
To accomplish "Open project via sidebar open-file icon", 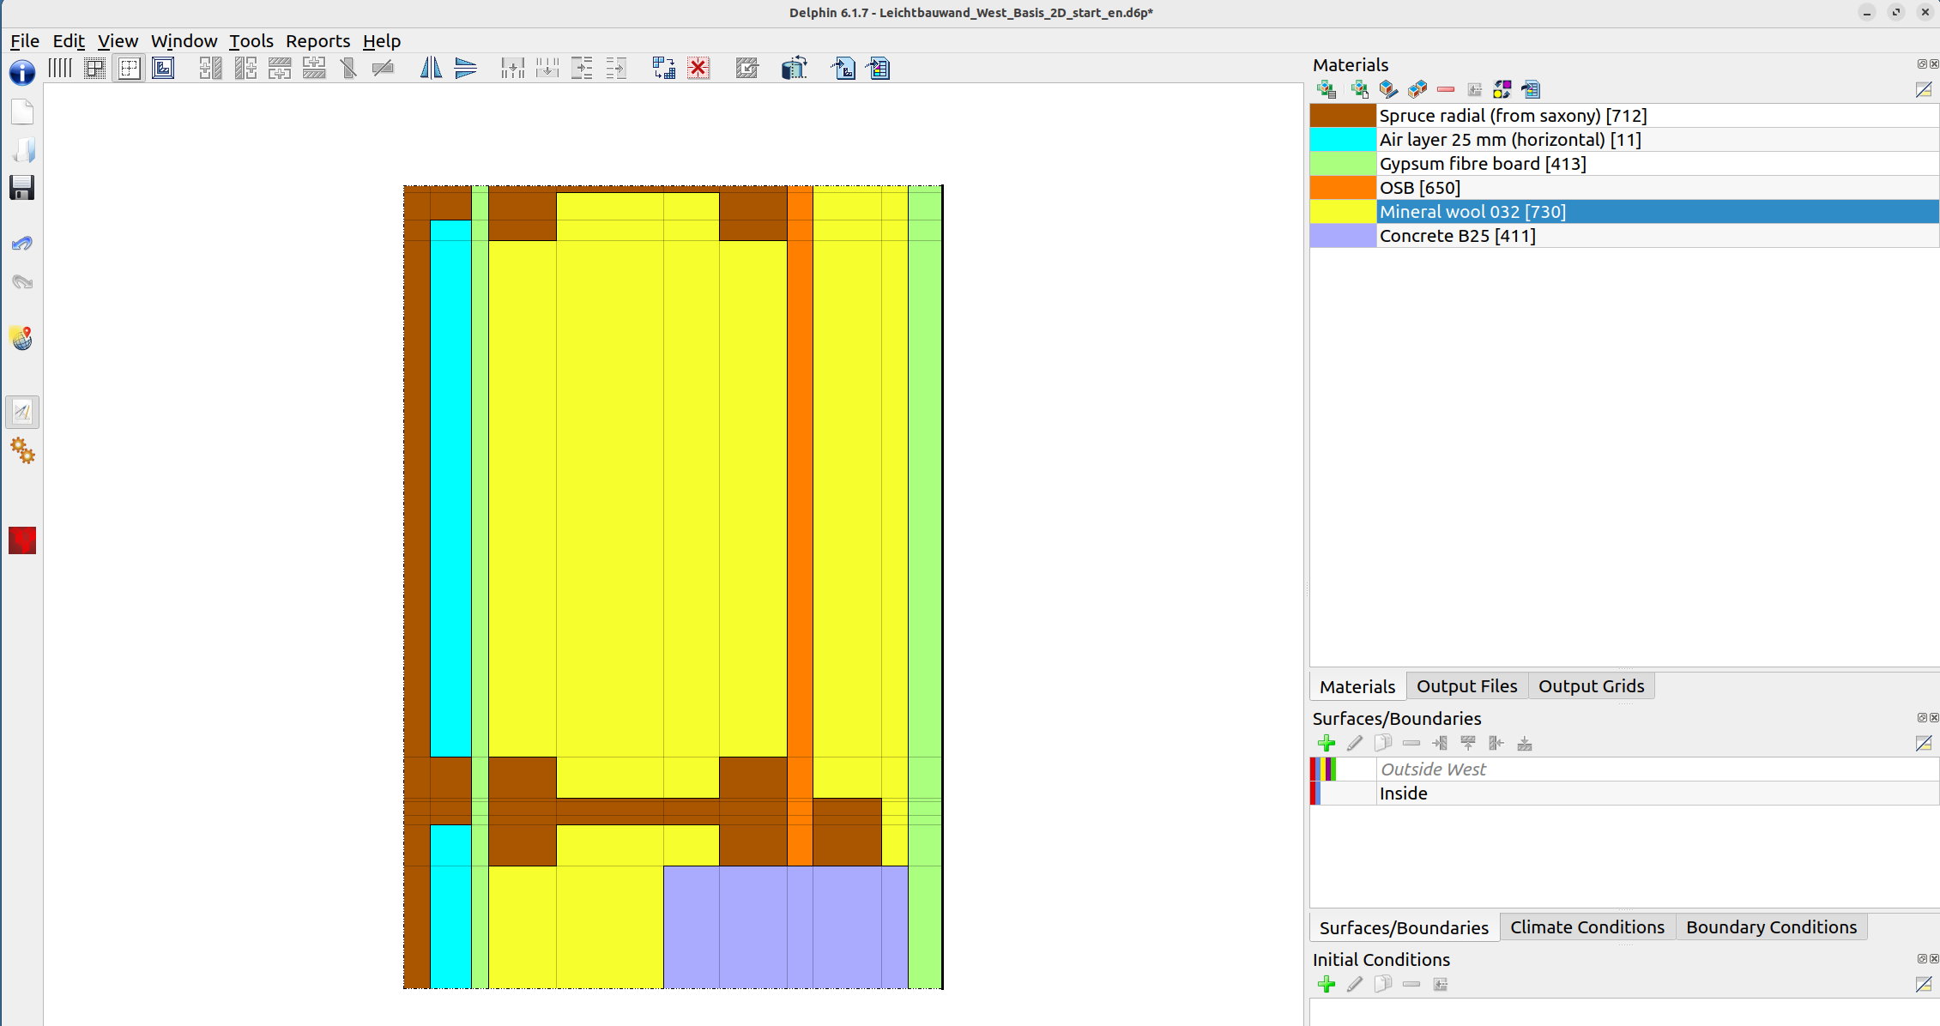I will [x=22, y=150].
